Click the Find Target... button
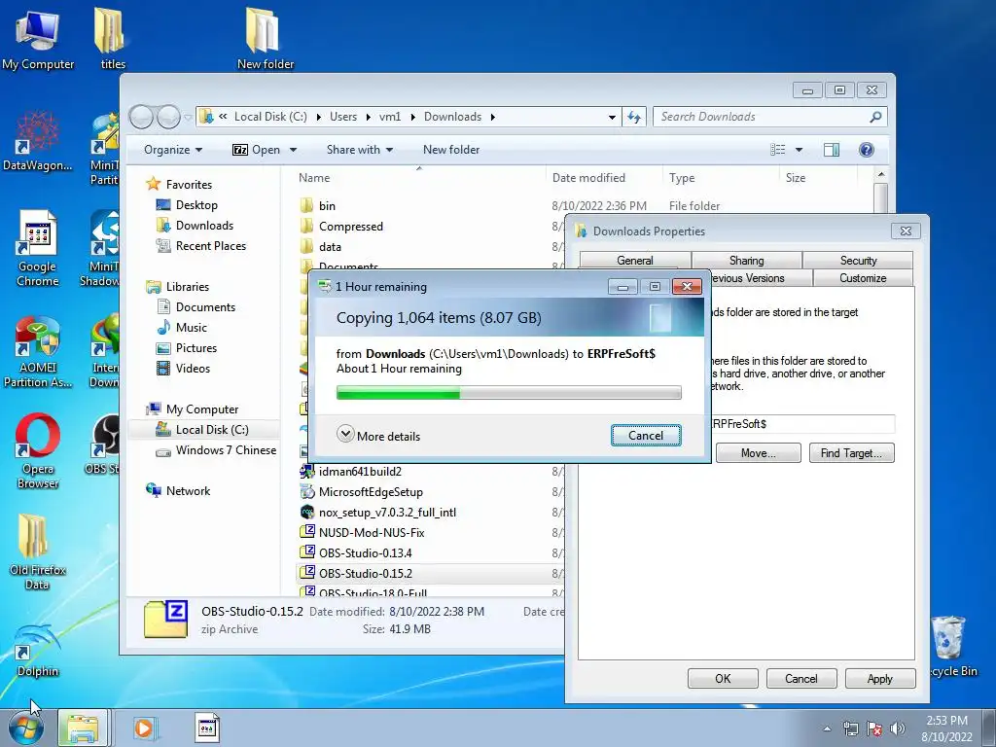Screen dimensions: 996x747 [851, 453]
